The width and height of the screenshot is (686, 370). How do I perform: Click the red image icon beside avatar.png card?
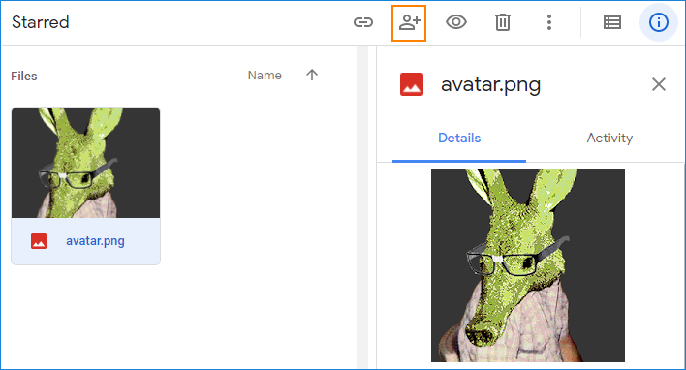click(x=39, y=241)
